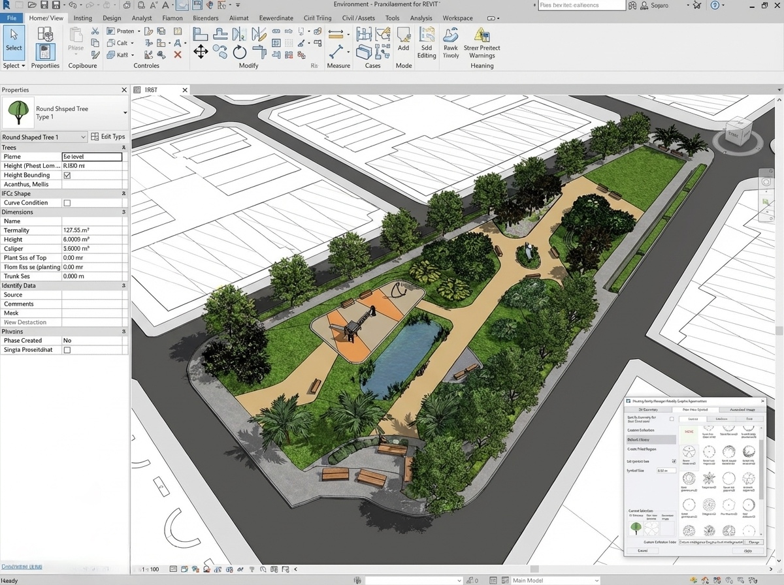784x585 pixels.
Task: Open the Round Shaped Tree 1 dropdown
Action: [x=44, y=137]
